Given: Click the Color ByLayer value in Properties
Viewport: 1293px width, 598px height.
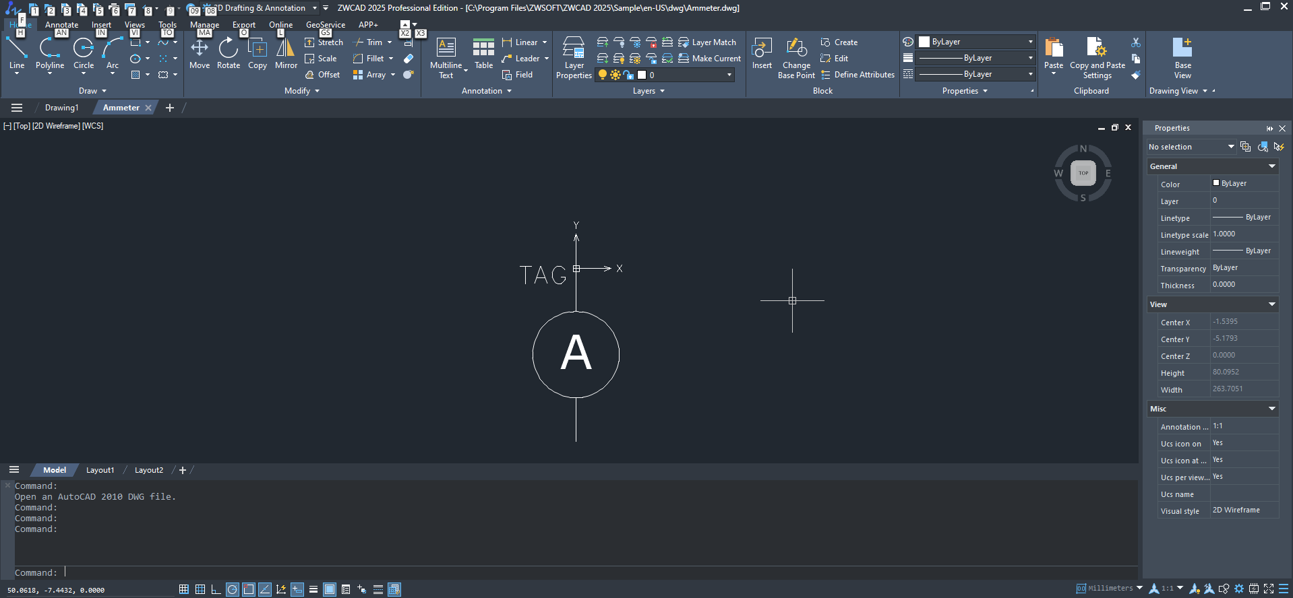Looking at the screenshot, I should point(1244,183).
